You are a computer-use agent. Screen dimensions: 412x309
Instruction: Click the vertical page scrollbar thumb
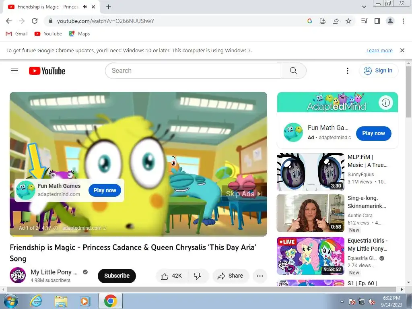(409, 92)
